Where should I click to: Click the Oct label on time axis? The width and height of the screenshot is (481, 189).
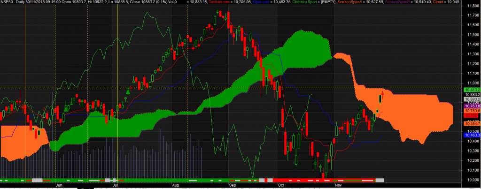coord(281,185)
